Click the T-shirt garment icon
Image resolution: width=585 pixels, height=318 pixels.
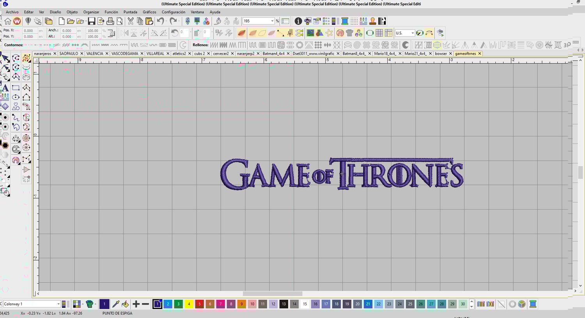click(349, 33)
